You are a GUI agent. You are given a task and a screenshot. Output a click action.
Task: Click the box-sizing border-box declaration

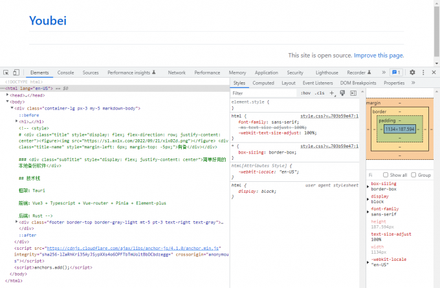tap(267, 153)
